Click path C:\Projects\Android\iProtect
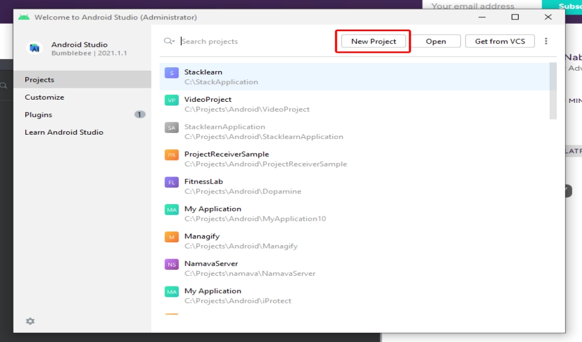582x342 pixels. point(238,301)
